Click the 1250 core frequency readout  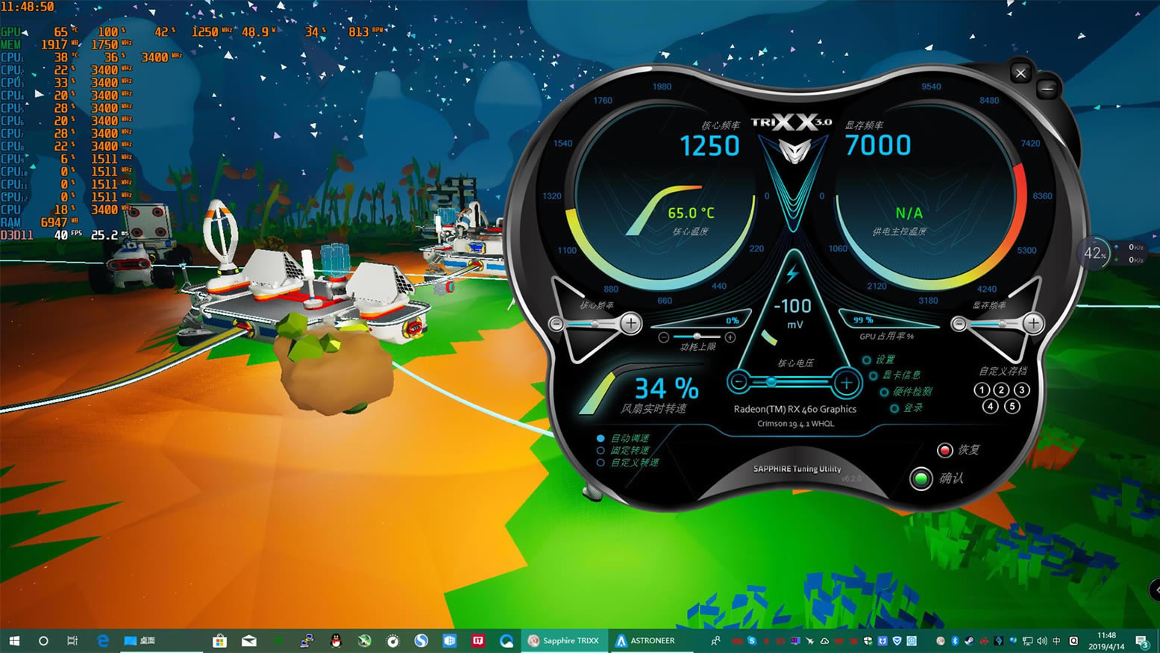click(709, 146)
